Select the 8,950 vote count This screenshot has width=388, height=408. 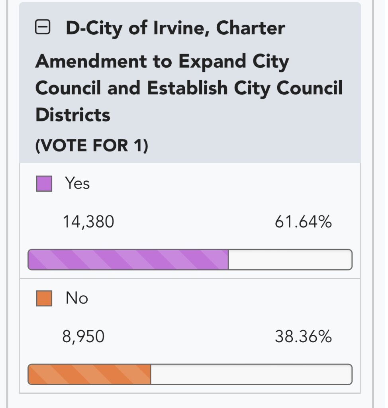coord(83,336)
